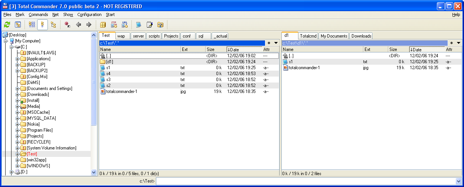This screenshot has width=464, height=187.
Task: Switch to the Downloads tab in right panel
Action: [361, 36]
